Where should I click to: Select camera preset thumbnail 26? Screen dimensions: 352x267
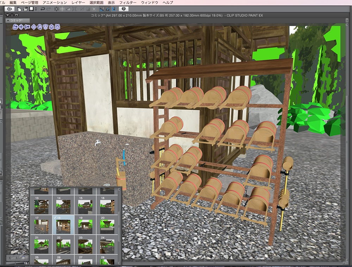[x=63, y=260]
